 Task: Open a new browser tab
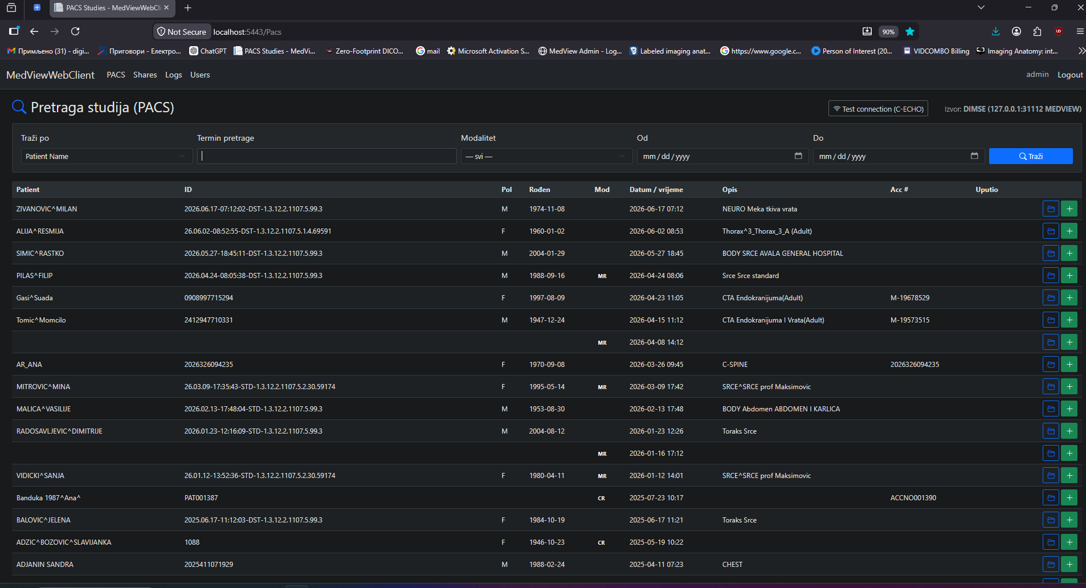click(x=188, y=8)
